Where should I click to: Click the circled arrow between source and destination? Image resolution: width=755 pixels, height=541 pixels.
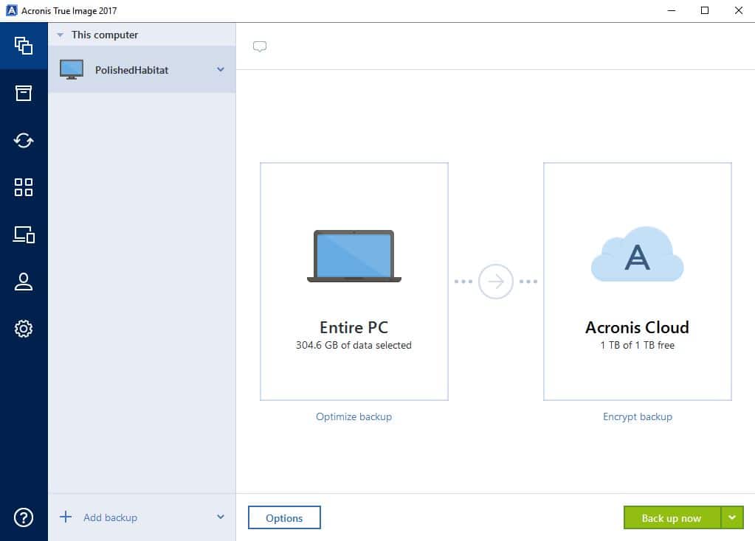(495, 282)
